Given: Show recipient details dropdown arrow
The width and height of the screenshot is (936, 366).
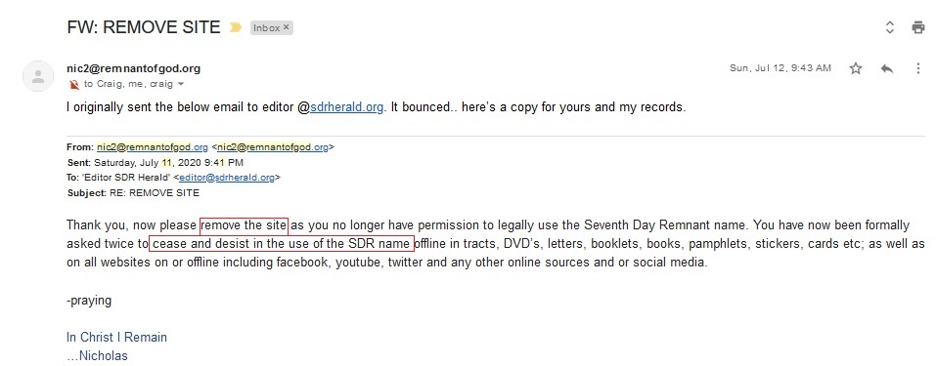Looking at the screenshot, I should [181, 84].
